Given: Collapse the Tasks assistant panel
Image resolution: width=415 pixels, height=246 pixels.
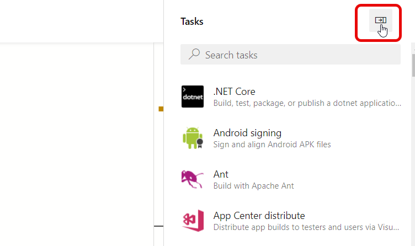Looking at the screenshot, I should click(x=380, y=20).
